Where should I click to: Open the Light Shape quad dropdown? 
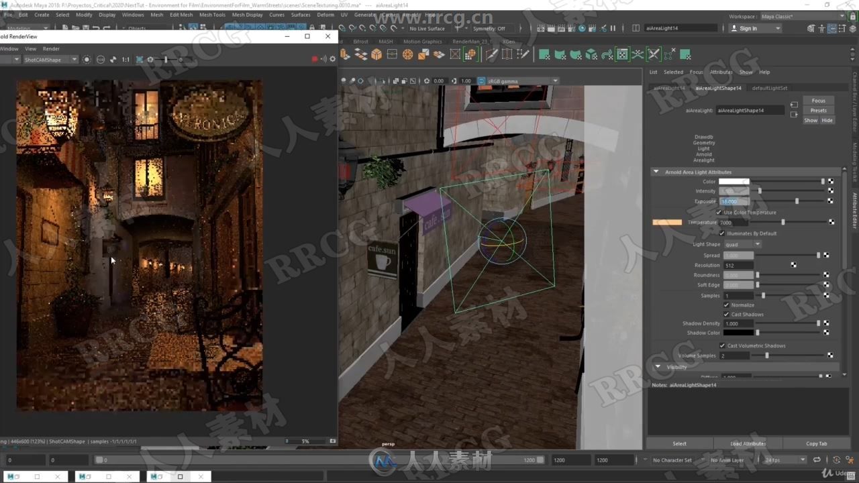point(742,244)
